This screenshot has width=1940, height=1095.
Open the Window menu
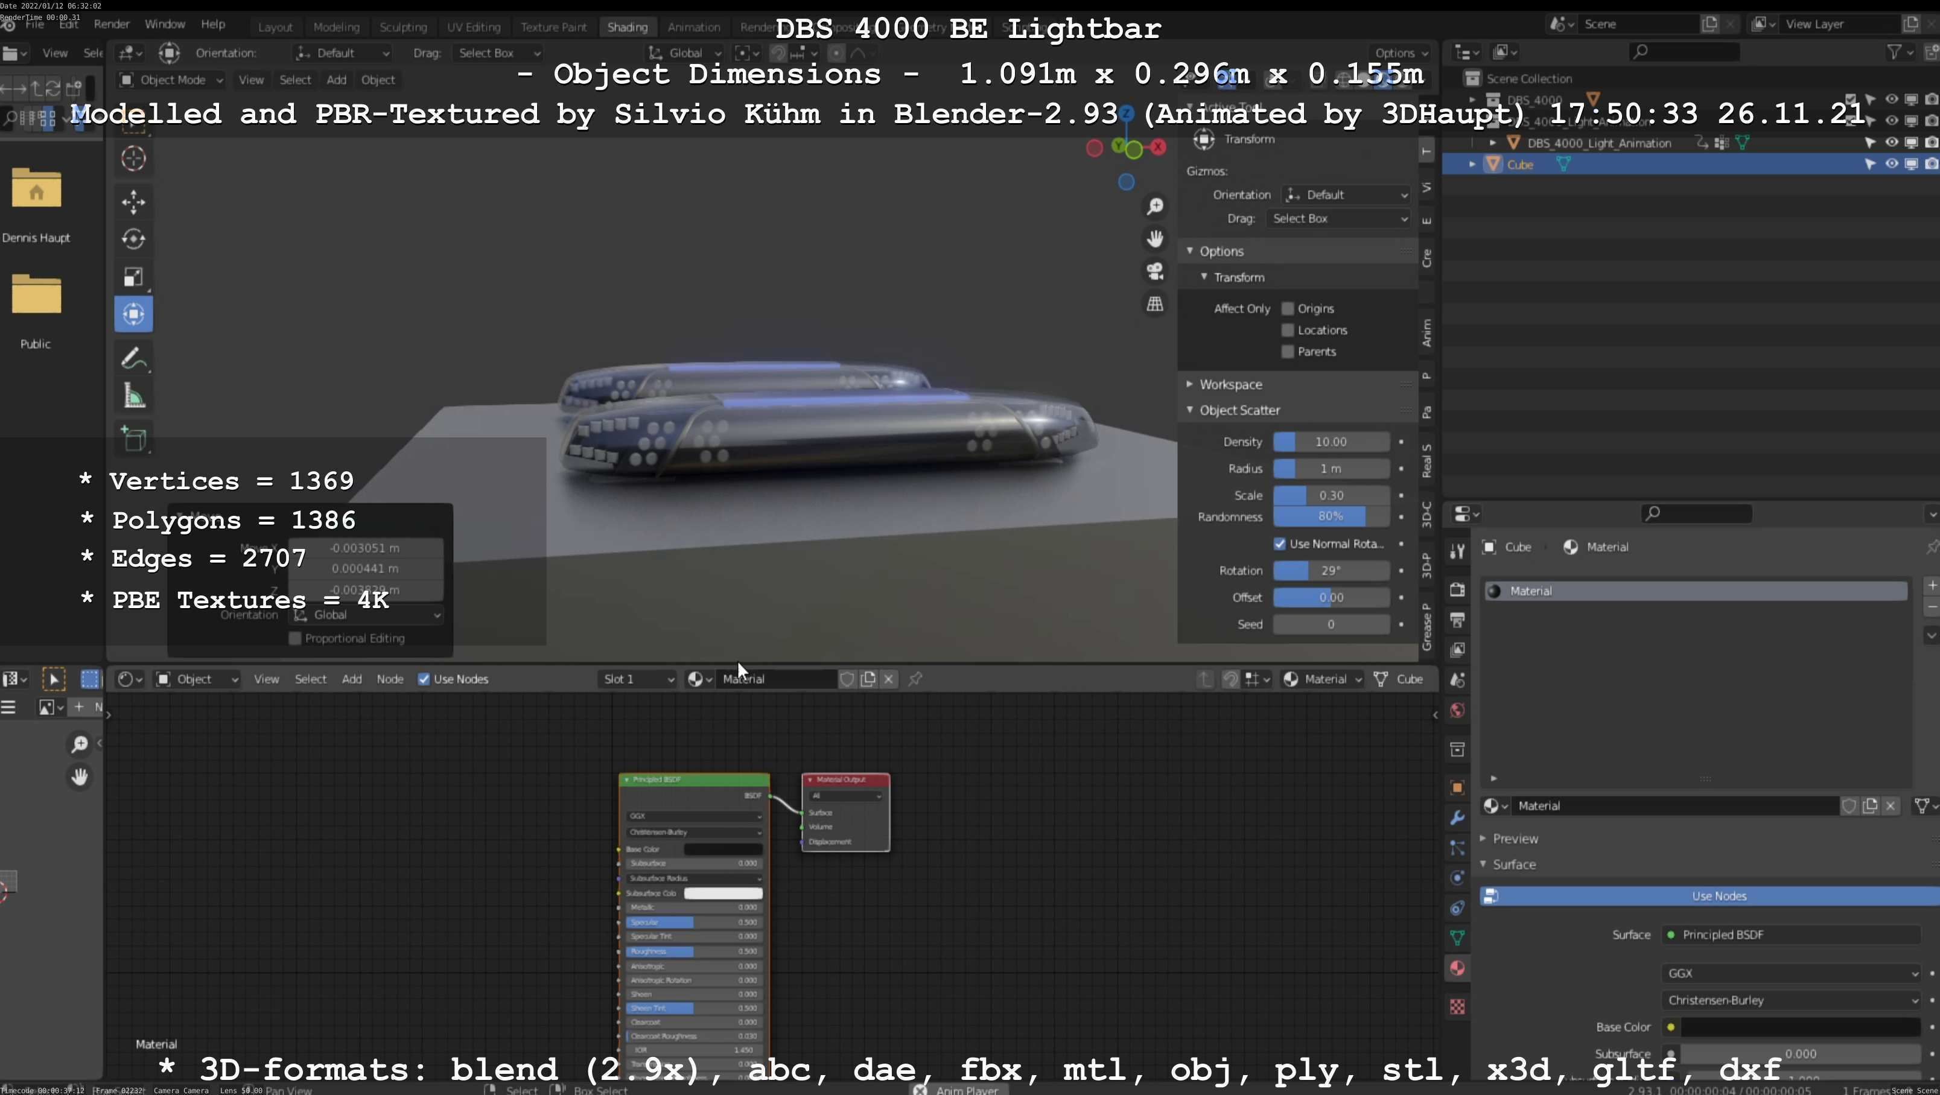pos(165,24)
